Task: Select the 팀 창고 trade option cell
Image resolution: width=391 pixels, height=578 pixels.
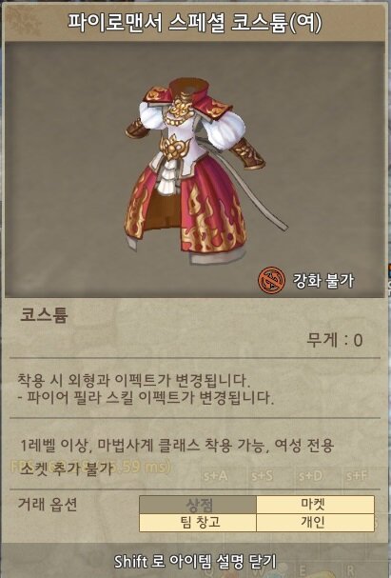Action: (198, 522)
